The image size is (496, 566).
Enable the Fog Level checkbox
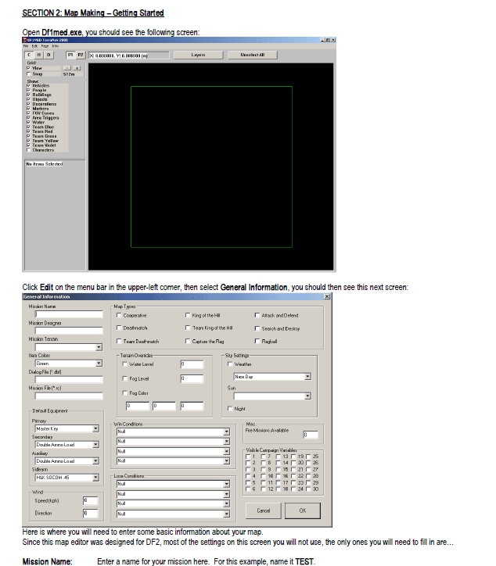pyautogui.click(x=125, y=378)
